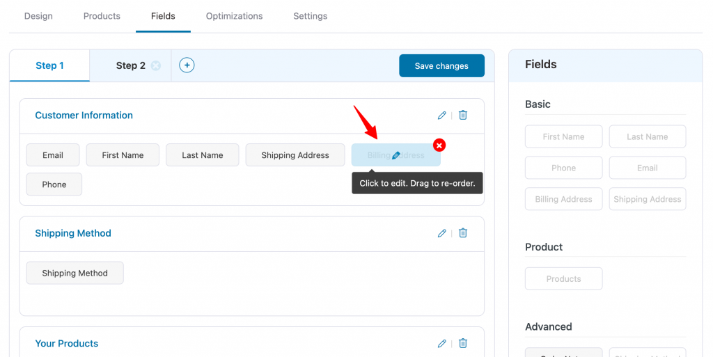The height and width of the screenshot is (357, 713).
Task: Delete the Customer Information section via trash icon
Action: point(463,115)
